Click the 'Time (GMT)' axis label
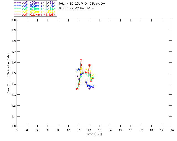 pos(94,134)
